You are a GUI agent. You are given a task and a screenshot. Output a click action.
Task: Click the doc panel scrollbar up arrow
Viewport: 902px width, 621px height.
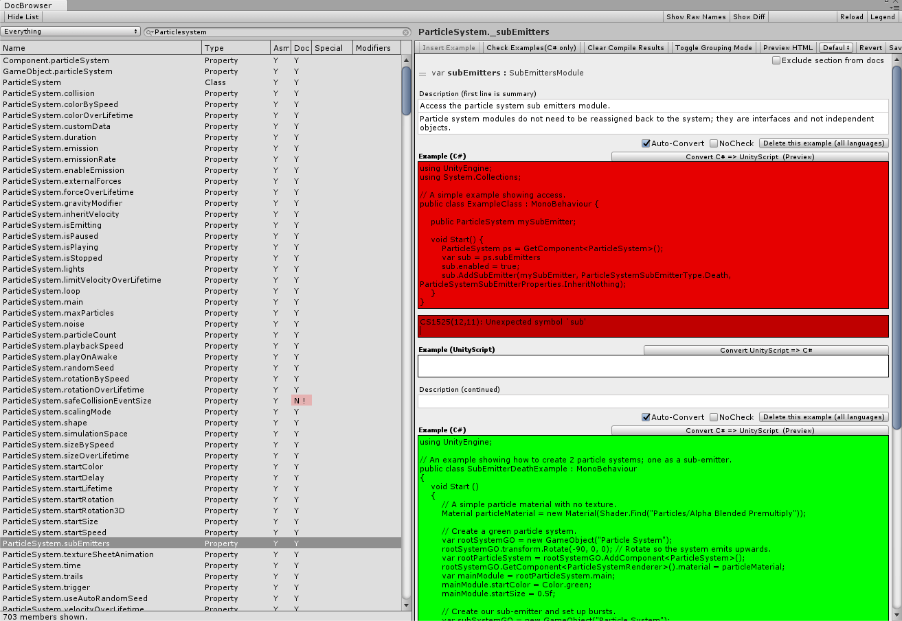click(x=897, y=60)
